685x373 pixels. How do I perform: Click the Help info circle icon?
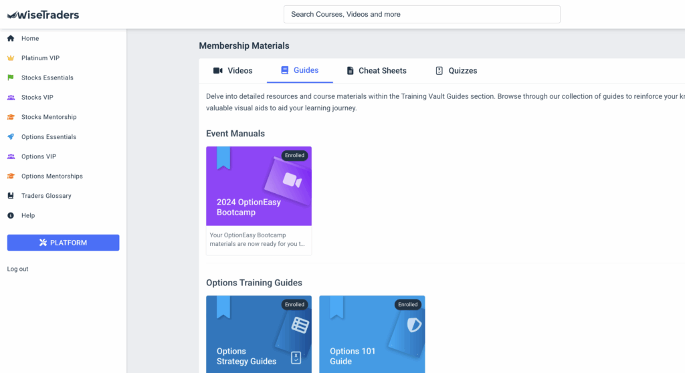pyautogui.click(x=11, y=216)
